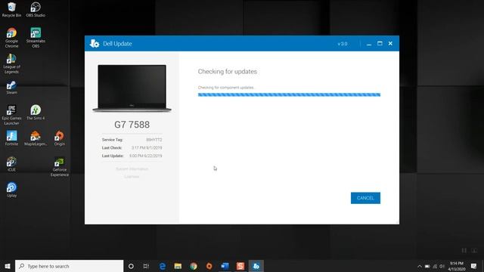This screenshot has height=272, width=484.
Task: Click the G7 7588 model name
Action: pos(132,125)
